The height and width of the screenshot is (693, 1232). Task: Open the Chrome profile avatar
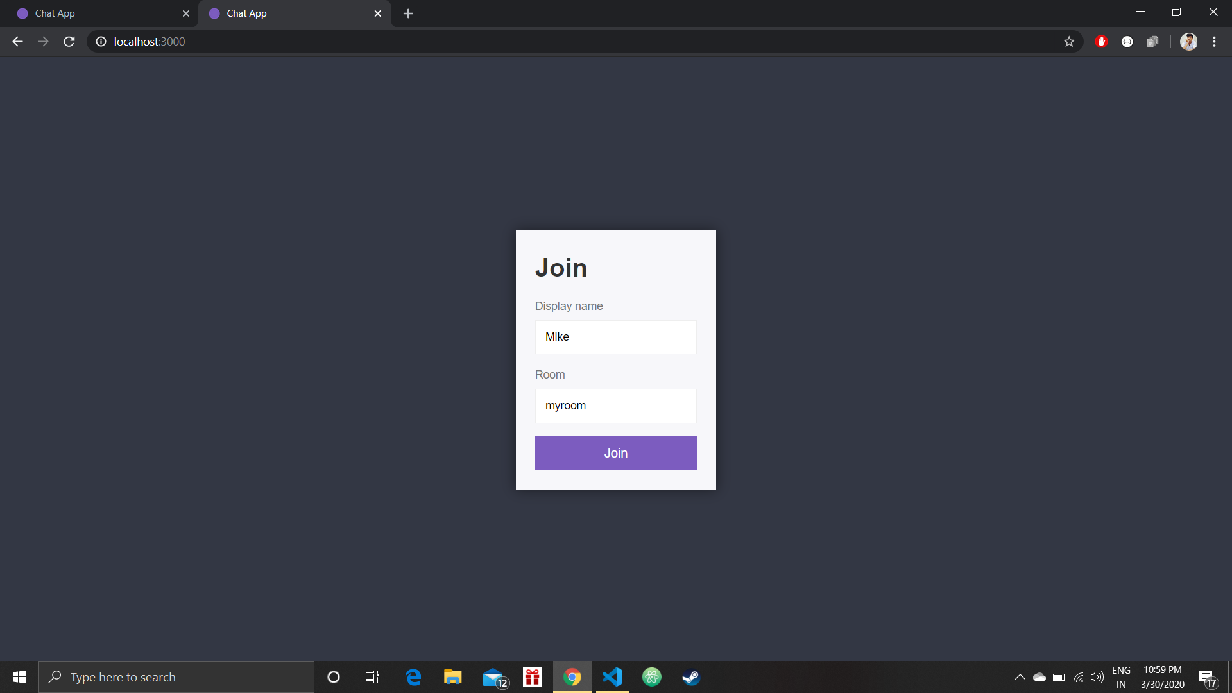(1189, 41)
